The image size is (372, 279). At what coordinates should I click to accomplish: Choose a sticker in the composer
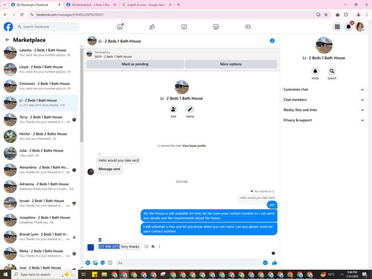[x=103, y=263]
